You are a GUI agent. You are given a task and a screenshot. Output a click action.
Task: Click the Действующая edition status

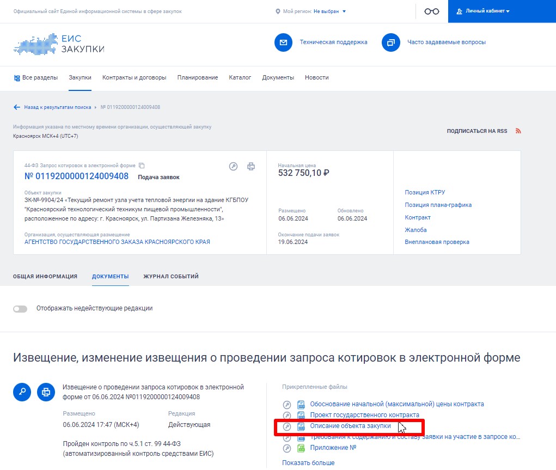pos(189,425)
